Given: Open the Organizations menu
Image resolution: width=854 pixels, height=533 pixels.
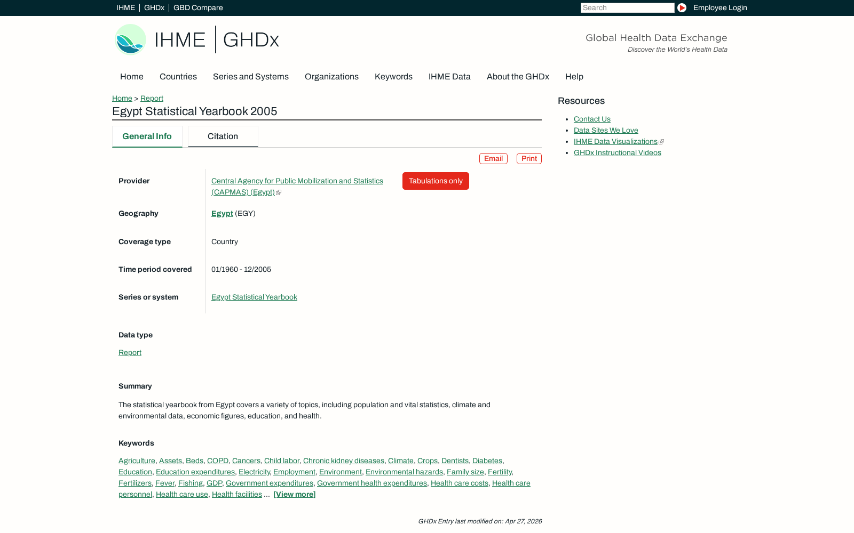Looking at the screenshot, I should coord(331,77).
